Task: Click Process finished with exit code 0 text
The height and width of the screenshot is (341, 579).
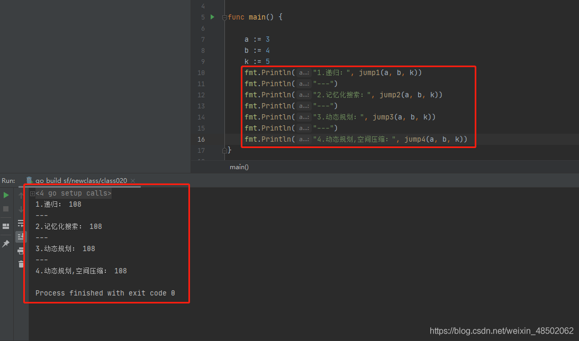Action: point(105,293)
